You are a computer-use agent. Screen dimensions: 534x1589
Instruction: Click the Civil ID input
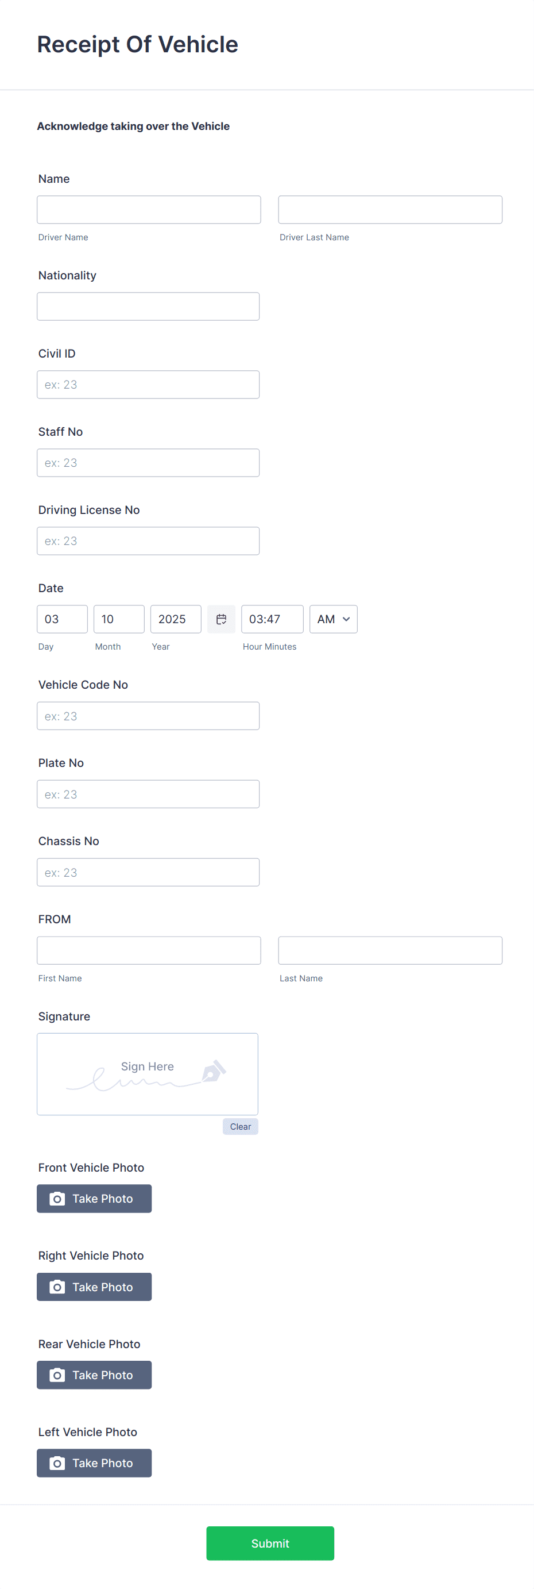pyautogui.click(x=148, y=384)
